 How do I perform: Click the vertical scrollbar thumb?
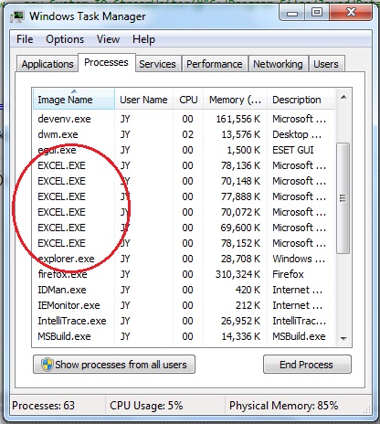pos(343,198)
